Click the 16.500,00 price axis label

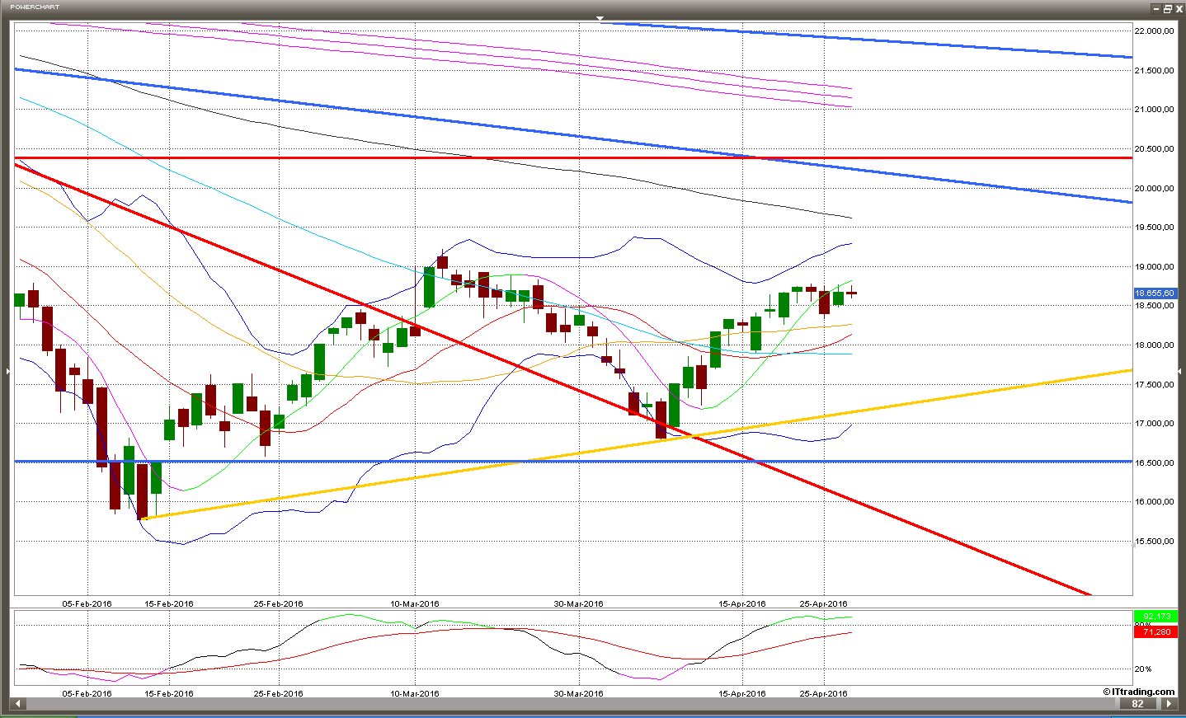pos(1155,462)
